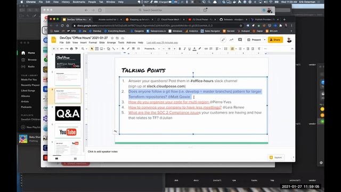This screenshot has height=192, width=341.
Task: Click the font size field
Action: coord(169,49)
